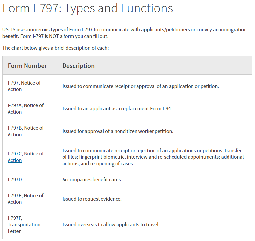Click the 'Accompanies benefit cards' description
Viewport: 255px width, 241px height.
(92, 180)
